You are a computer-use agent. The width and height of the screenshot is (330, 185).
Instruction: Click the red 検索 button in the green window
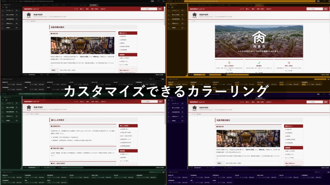[x=160, y=101]
